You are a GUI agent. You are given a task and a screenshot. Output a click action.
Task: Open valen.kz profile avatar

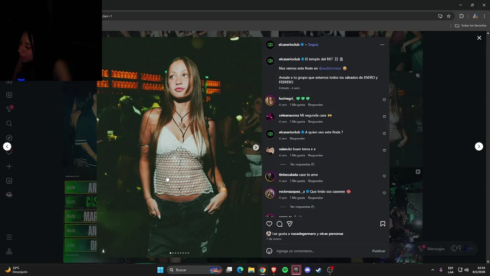270,151
